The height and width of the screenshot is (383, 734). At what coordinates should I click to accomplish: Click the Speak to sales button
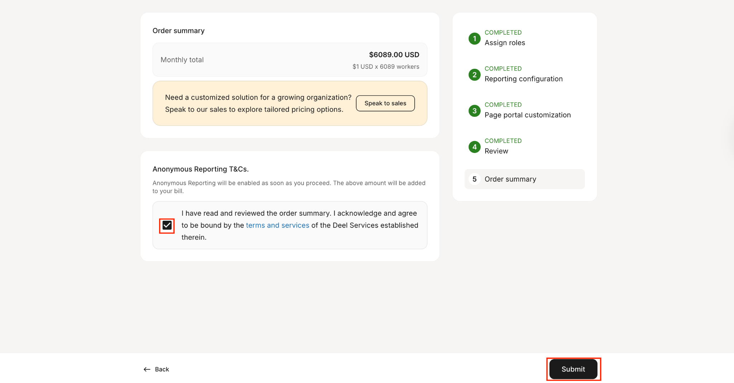(385, 103)
